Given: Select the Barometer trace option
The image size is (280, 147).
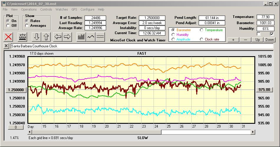Looking at the screenshot, I should (173, 30).
